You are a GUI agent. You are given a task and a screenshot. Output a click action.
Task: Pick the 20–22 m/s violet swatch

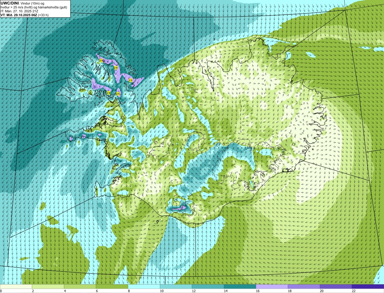click(336, 286)
